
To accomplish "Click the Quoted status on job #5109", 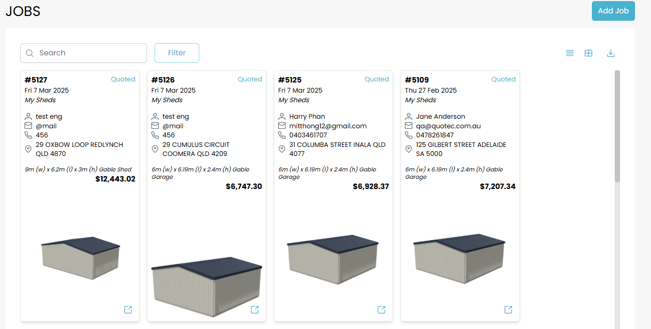I will click(x=503, y=79).
